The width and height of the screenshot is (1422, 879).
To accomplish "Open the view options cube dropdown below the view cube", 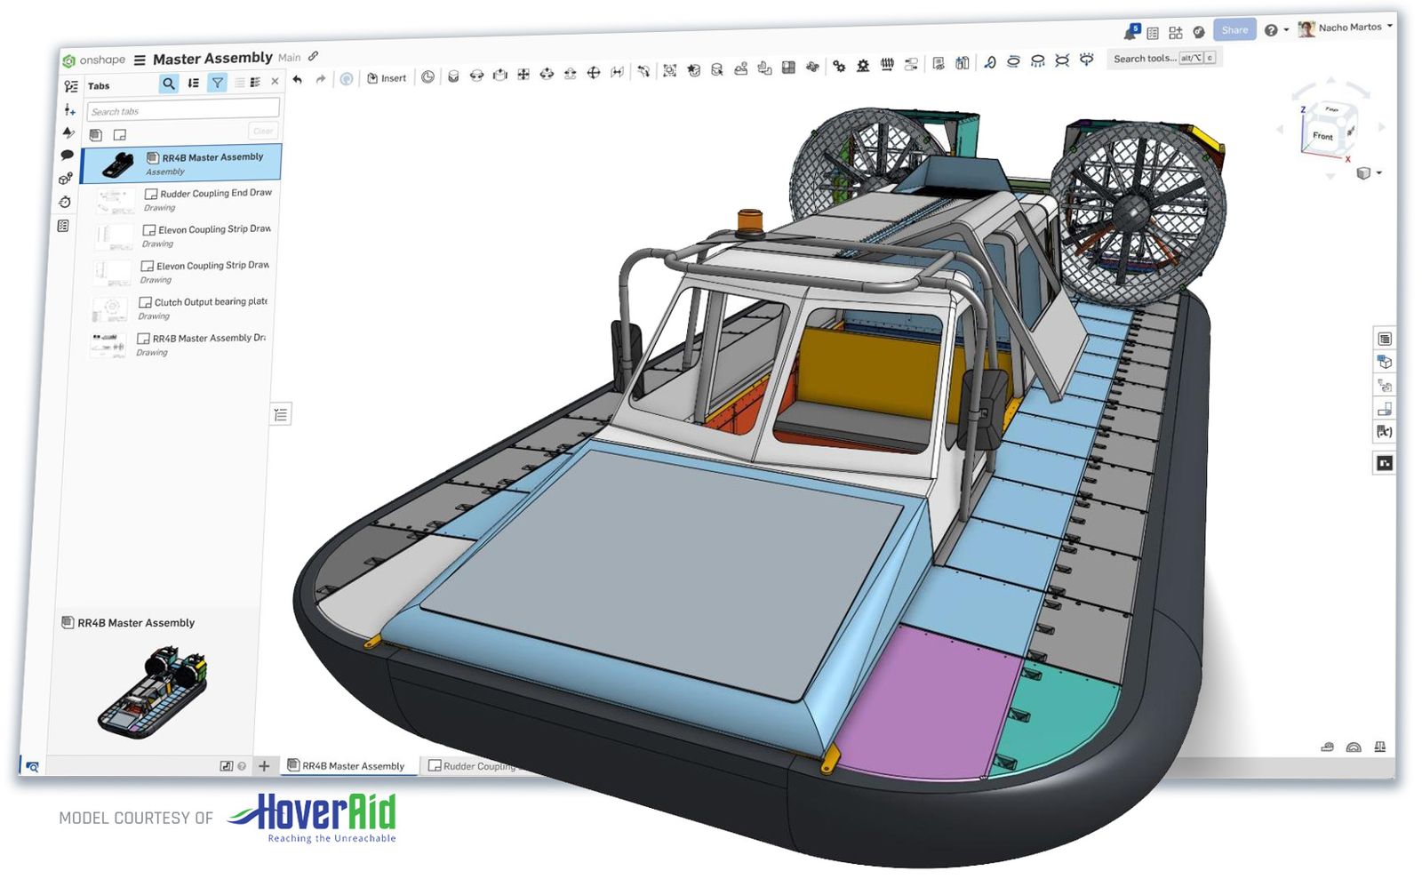I will tap(1369, 174).
